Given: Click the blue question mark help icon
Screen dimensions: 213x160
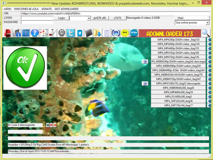Looking at the screenshot, I should point(35,33).
